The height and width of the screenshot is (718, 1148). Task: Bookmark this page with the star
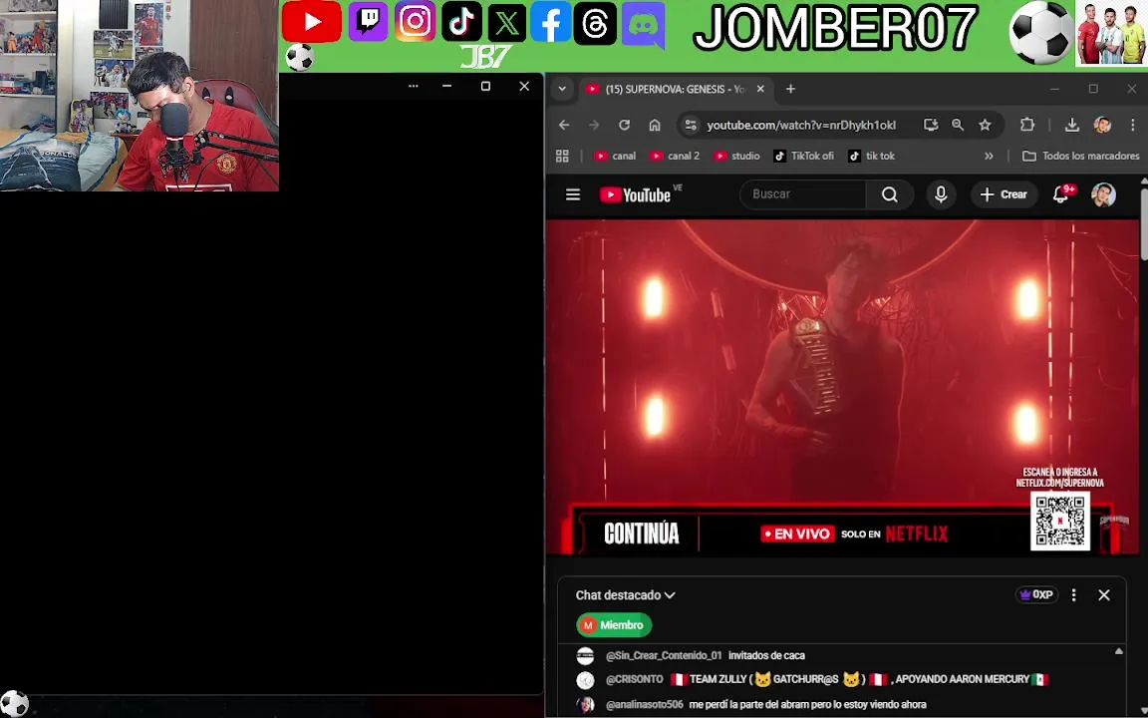point(985,126)
